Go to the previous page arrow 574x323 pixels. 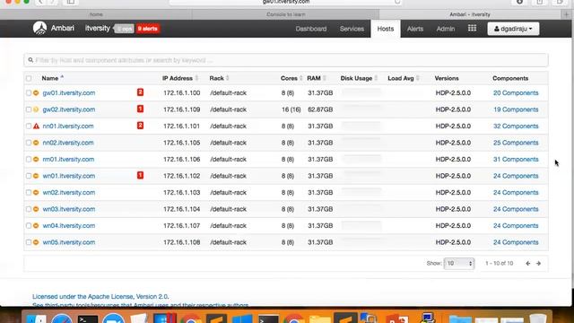528,263
